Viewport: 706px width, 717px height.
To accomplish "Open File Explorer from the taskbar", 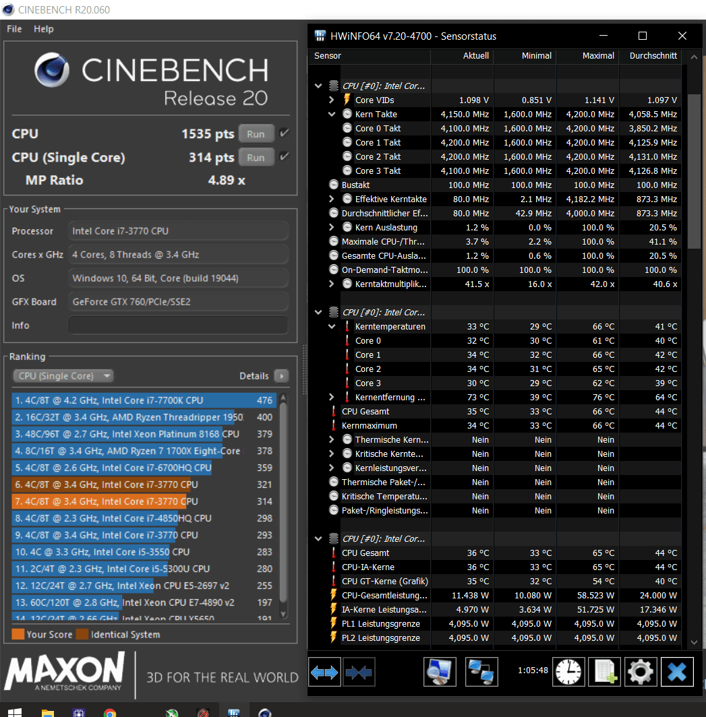I will (48, 712).
